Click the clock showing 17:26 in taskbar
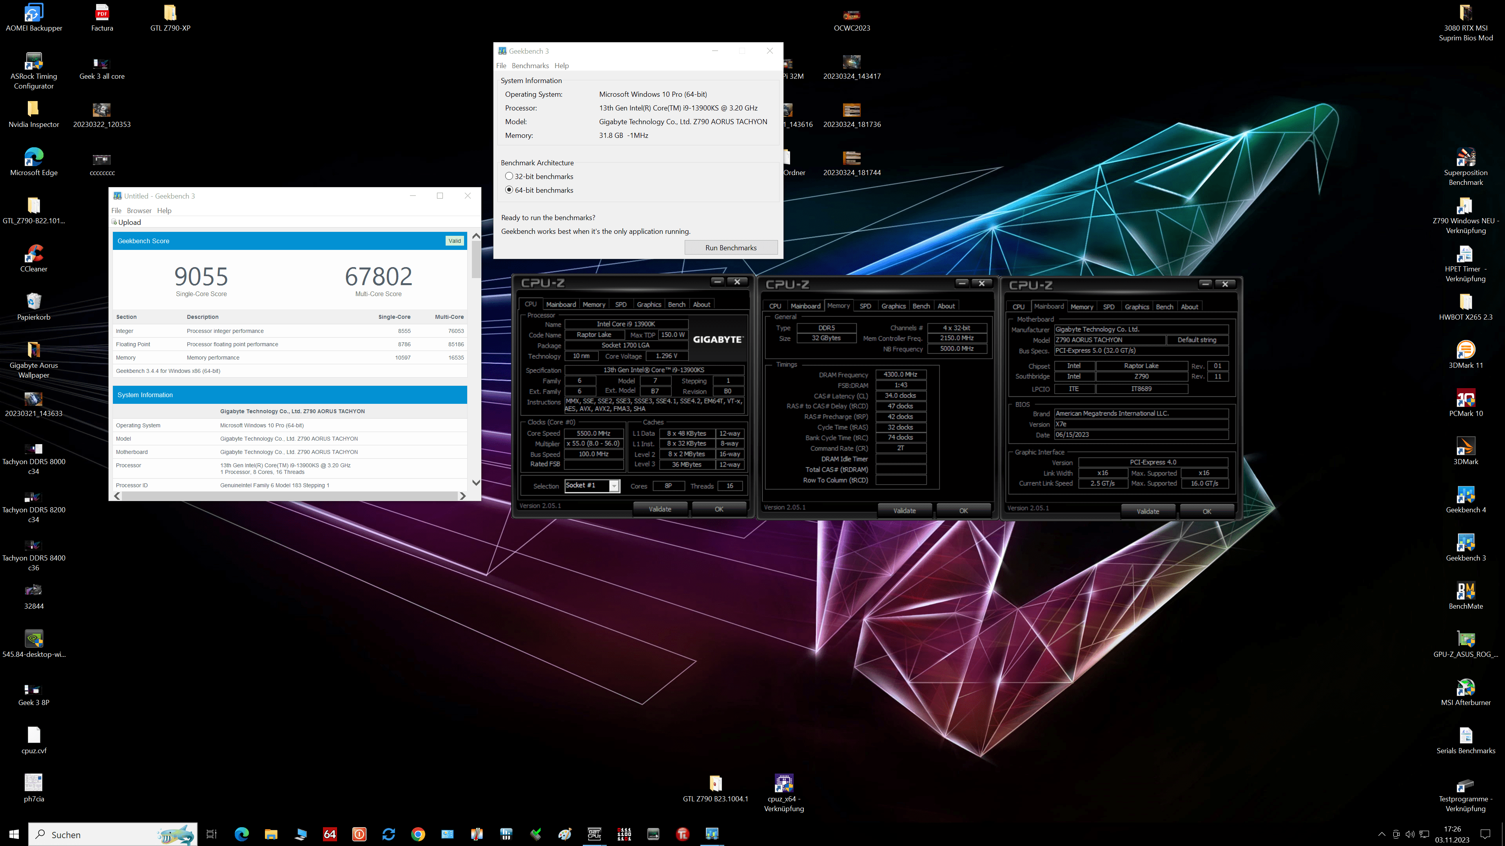 tap(1452, 834)
